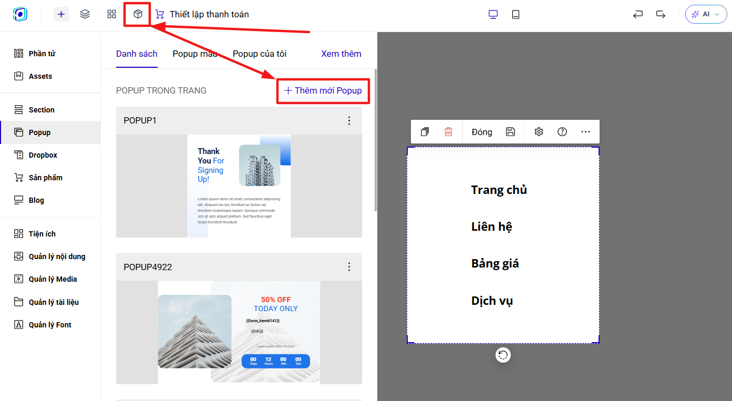
Task: Click the redo arrow icon
Action: (661, 14)
